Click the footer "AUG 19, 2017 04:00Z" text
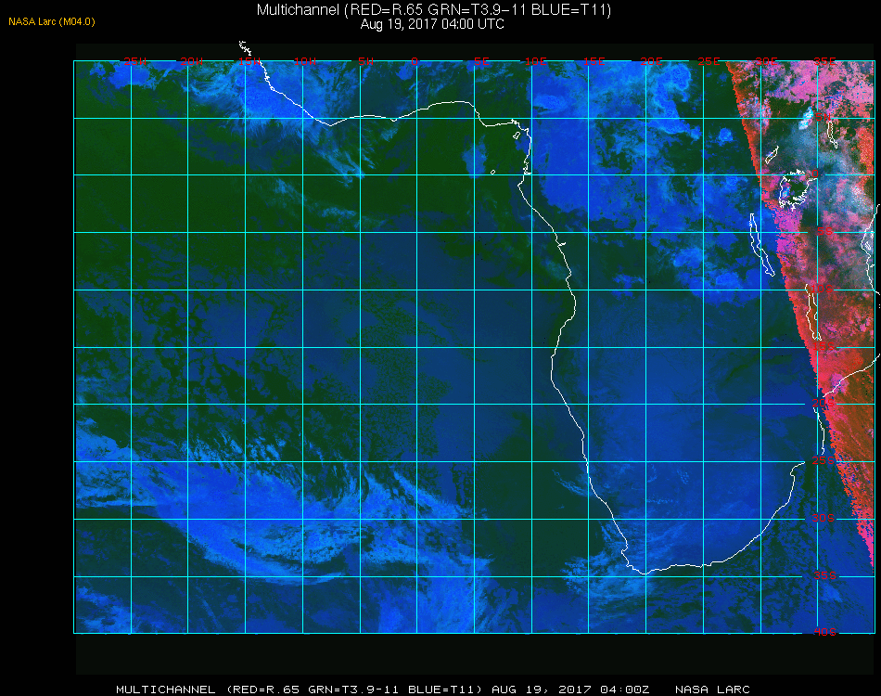Screen dimensions: 881x696 (570, 690)
